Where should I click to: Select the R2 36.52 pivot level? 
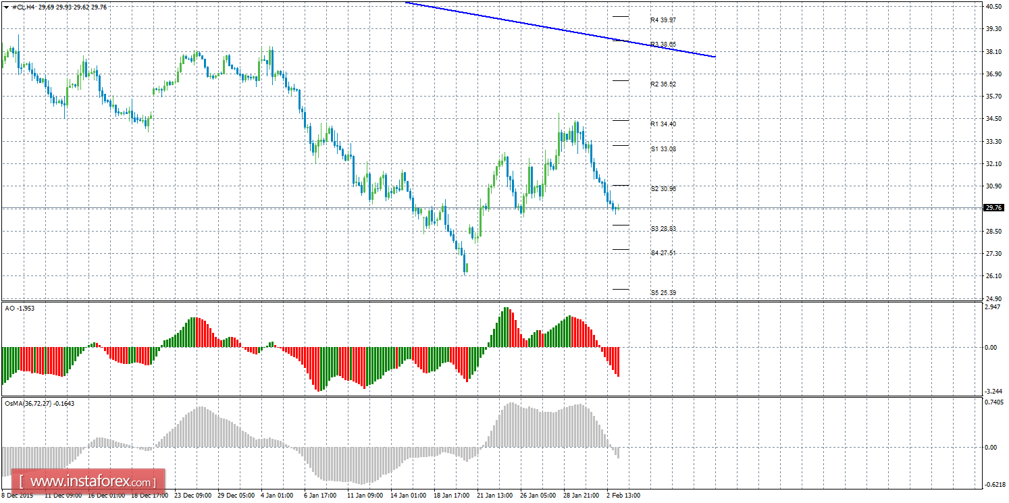point(663,84)
